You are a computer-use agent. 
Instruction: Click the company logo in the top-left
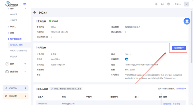(12, 4)
